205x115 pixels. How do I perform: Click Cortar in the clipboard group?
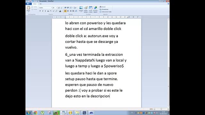34,7
